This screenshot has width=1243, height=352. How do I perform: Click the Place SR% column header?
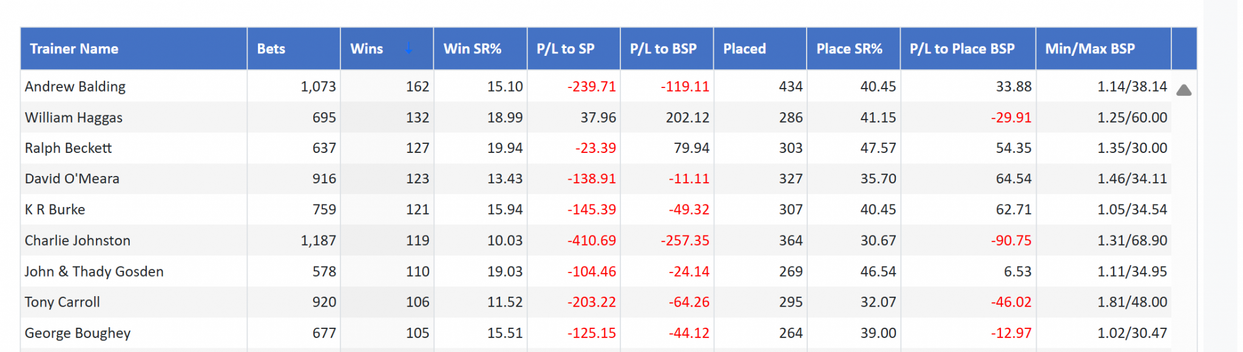[x=849, y=49]
